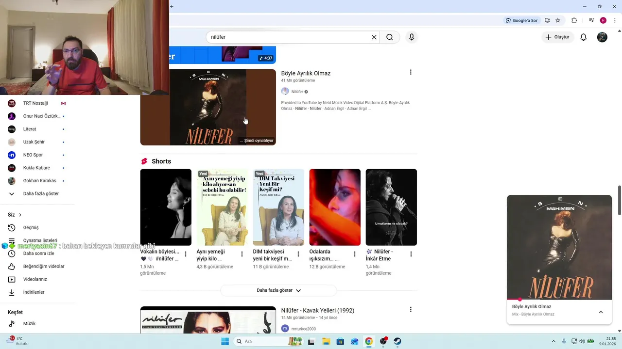The height and width of the screenshot is (349, 622).
Task: Click the Böyle Ayrılık Olmaz album thumbnail
Action: coord(208,107)
